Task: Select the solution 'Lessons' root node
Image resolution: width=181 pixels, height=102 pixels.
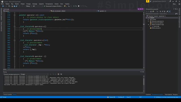Action: point(156,16)
